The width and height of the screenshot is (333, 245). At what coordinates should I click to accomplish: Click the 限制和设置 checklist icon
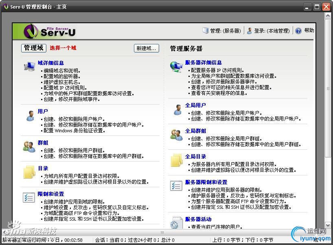coord(28,197)
